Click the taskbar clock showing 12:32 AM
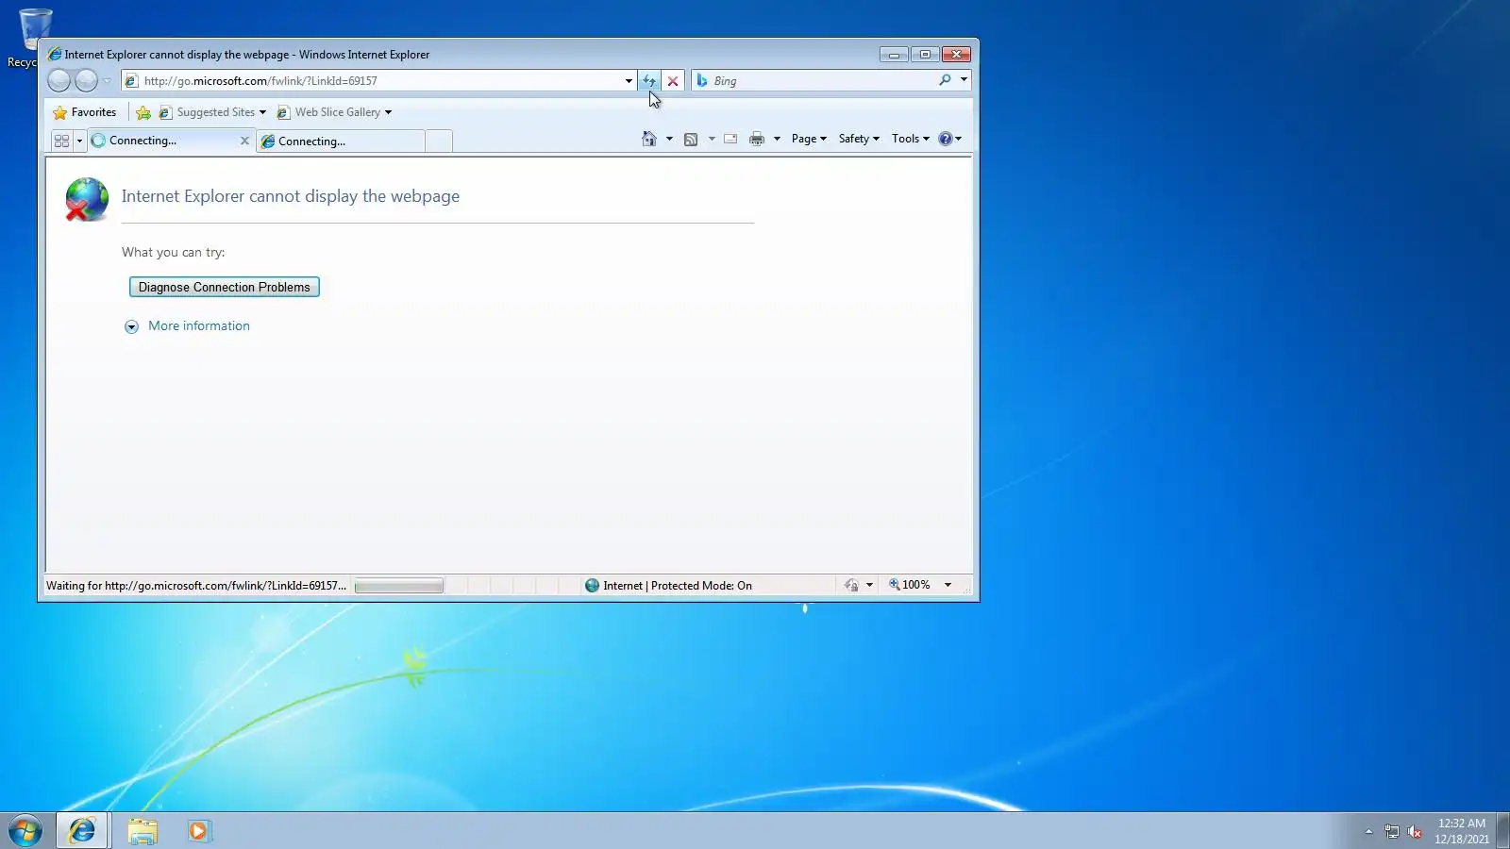The width and height of the screenshot is (1510, 849). pos(1462,831)
